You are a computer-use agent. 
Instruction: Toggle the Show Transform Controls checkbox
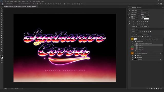pos(20,4)
